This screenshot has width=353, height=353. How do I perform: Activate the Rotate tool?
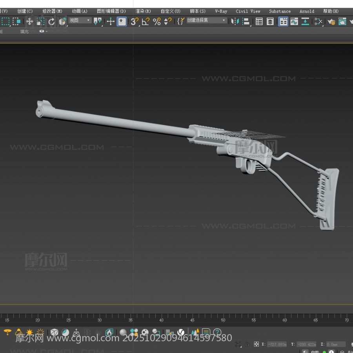(x=51, y=22)
